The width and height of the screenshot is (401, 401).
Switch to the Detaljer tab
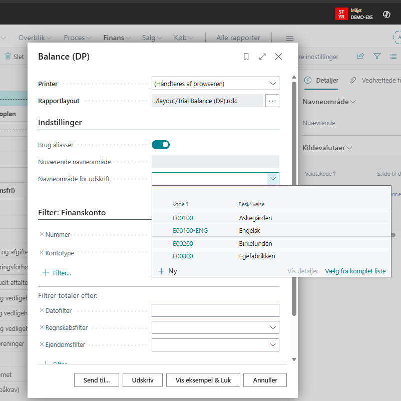pos(321,81)
